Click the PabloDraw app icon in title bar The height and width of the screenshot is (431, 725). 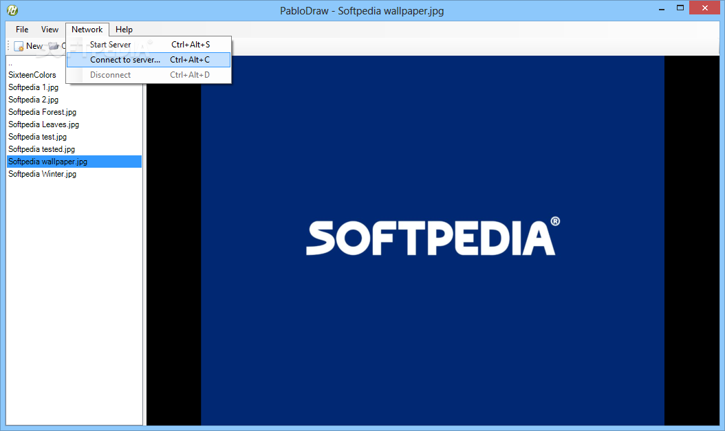[12, 10]
